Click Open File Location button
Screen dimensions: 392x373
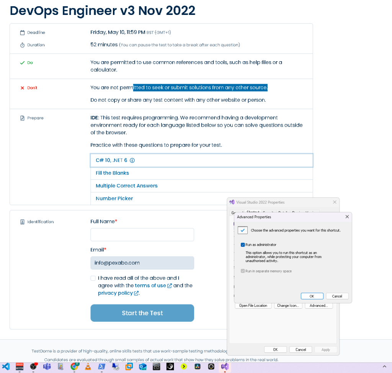pos(253,306)
